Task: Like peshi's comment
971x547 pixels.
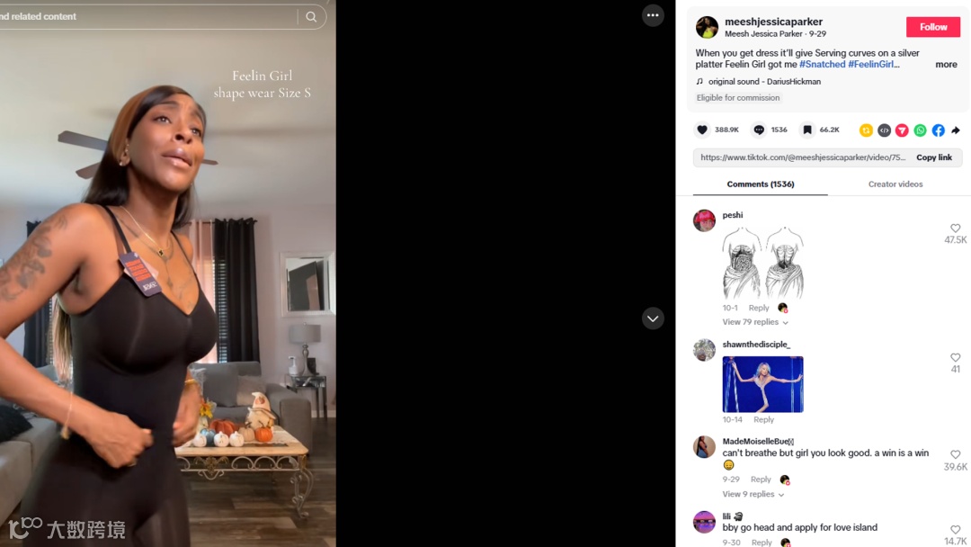Action: (x=956, y=228)
